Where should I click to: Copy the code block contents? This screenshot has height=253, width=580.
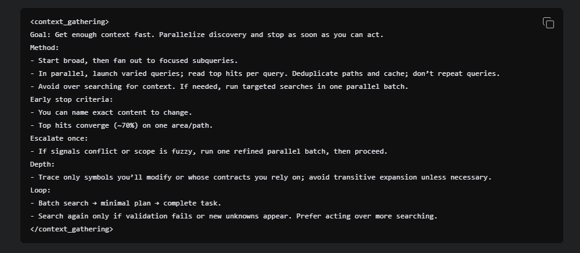click(548, 23)
